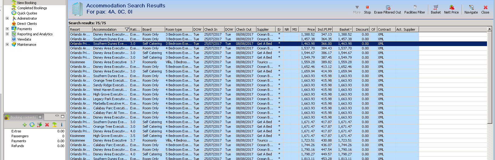
Task: Click the Contract column header
Action: 386,29
